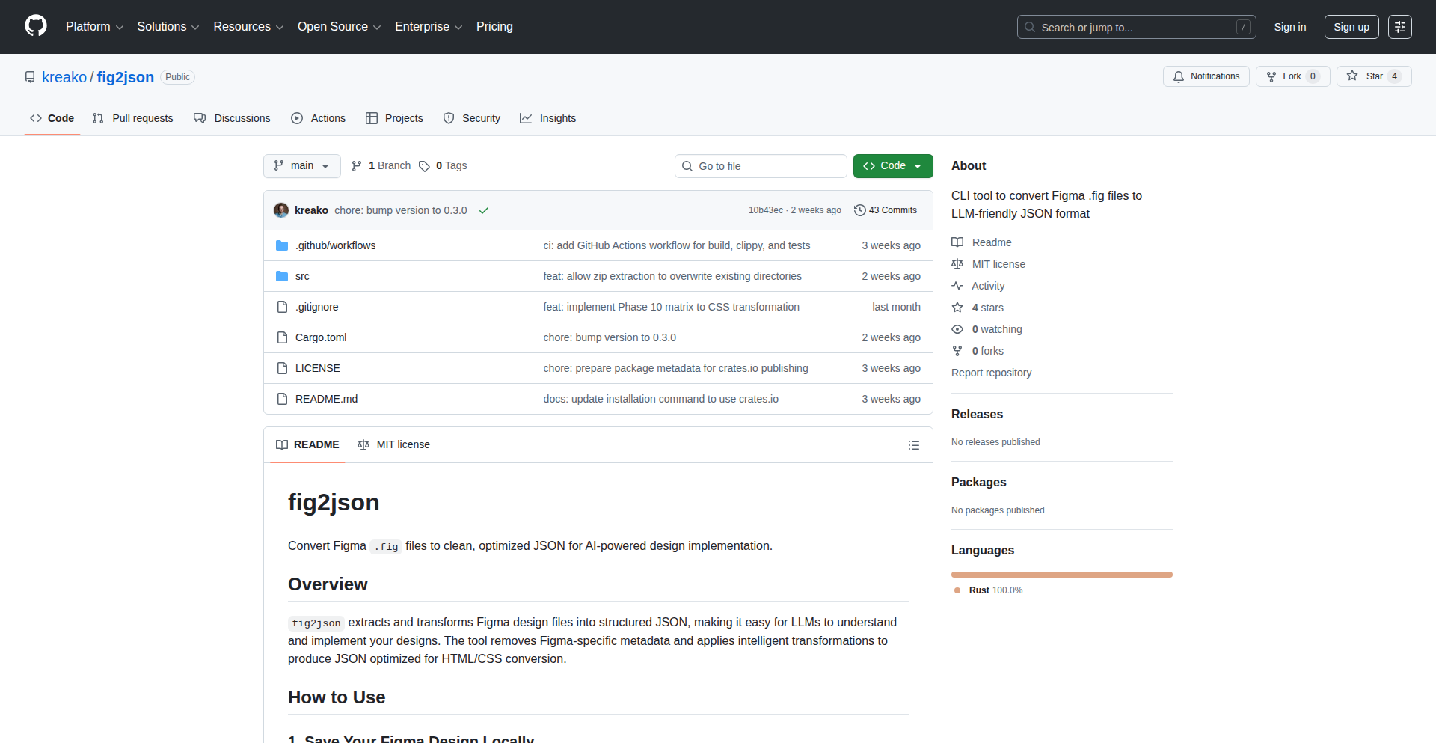The height and width of the screenshot is (743, 1436).
Task: Expand the Platform menu
Action: coord(94,27)
